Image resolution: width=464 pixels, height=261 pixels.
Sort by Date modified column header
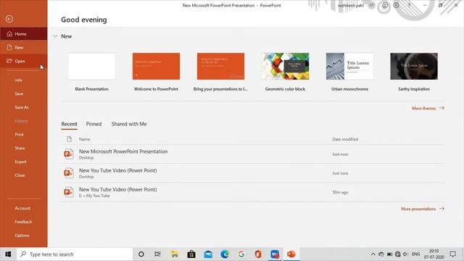345,139
